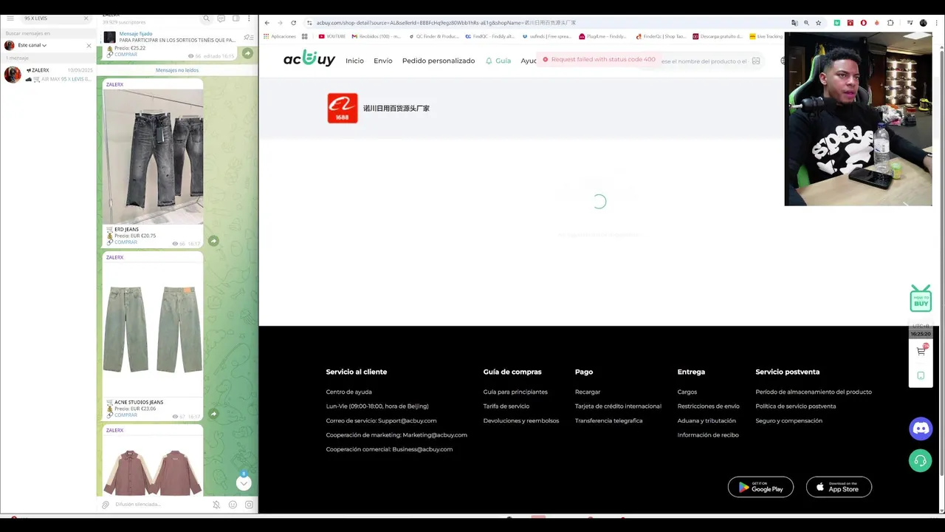Open the Recibidos Gmail bookmark
The width and height of the screenshot is (945, 532).
[x=376, y=36]
